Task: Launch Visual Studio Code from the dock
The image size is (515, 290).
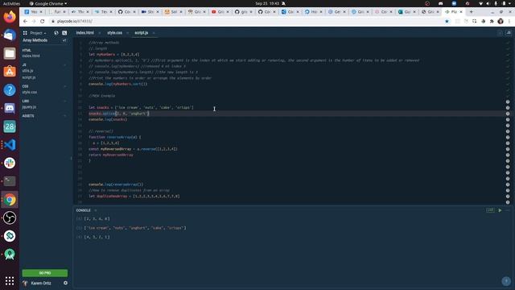Action: (10, 145)
